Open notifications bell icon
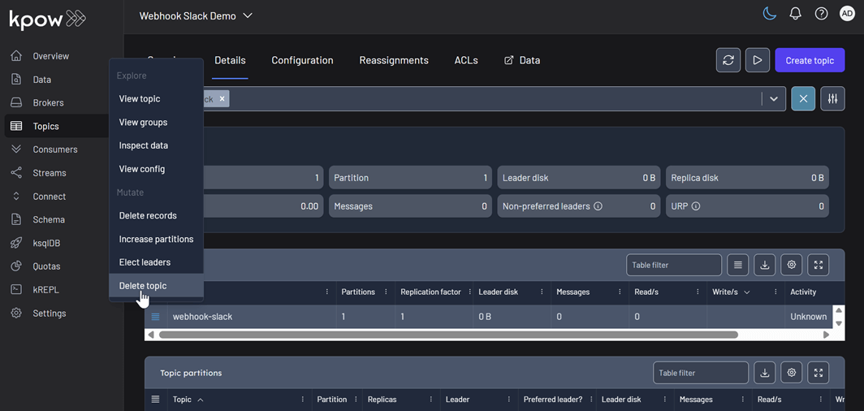864x411 pixels. (796, 14)
